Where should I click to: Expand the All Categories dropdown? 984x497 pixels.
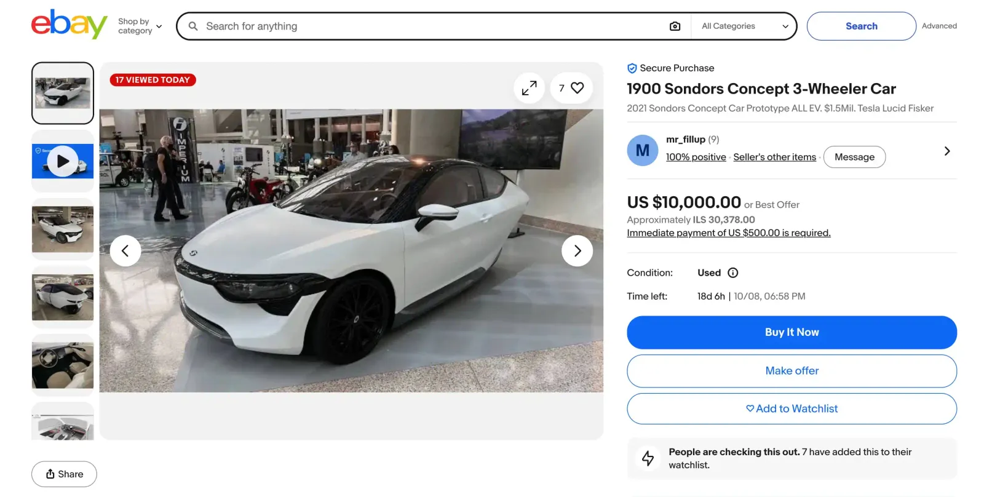[745, 26]
